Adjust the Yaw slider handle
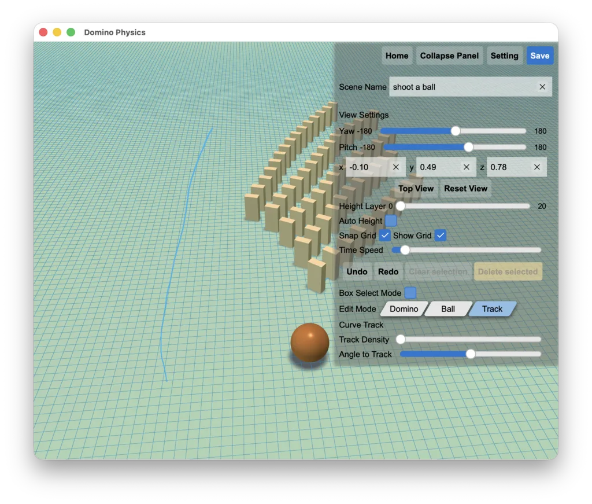This screenshot has width=592, height=504. tap(456, 131)
